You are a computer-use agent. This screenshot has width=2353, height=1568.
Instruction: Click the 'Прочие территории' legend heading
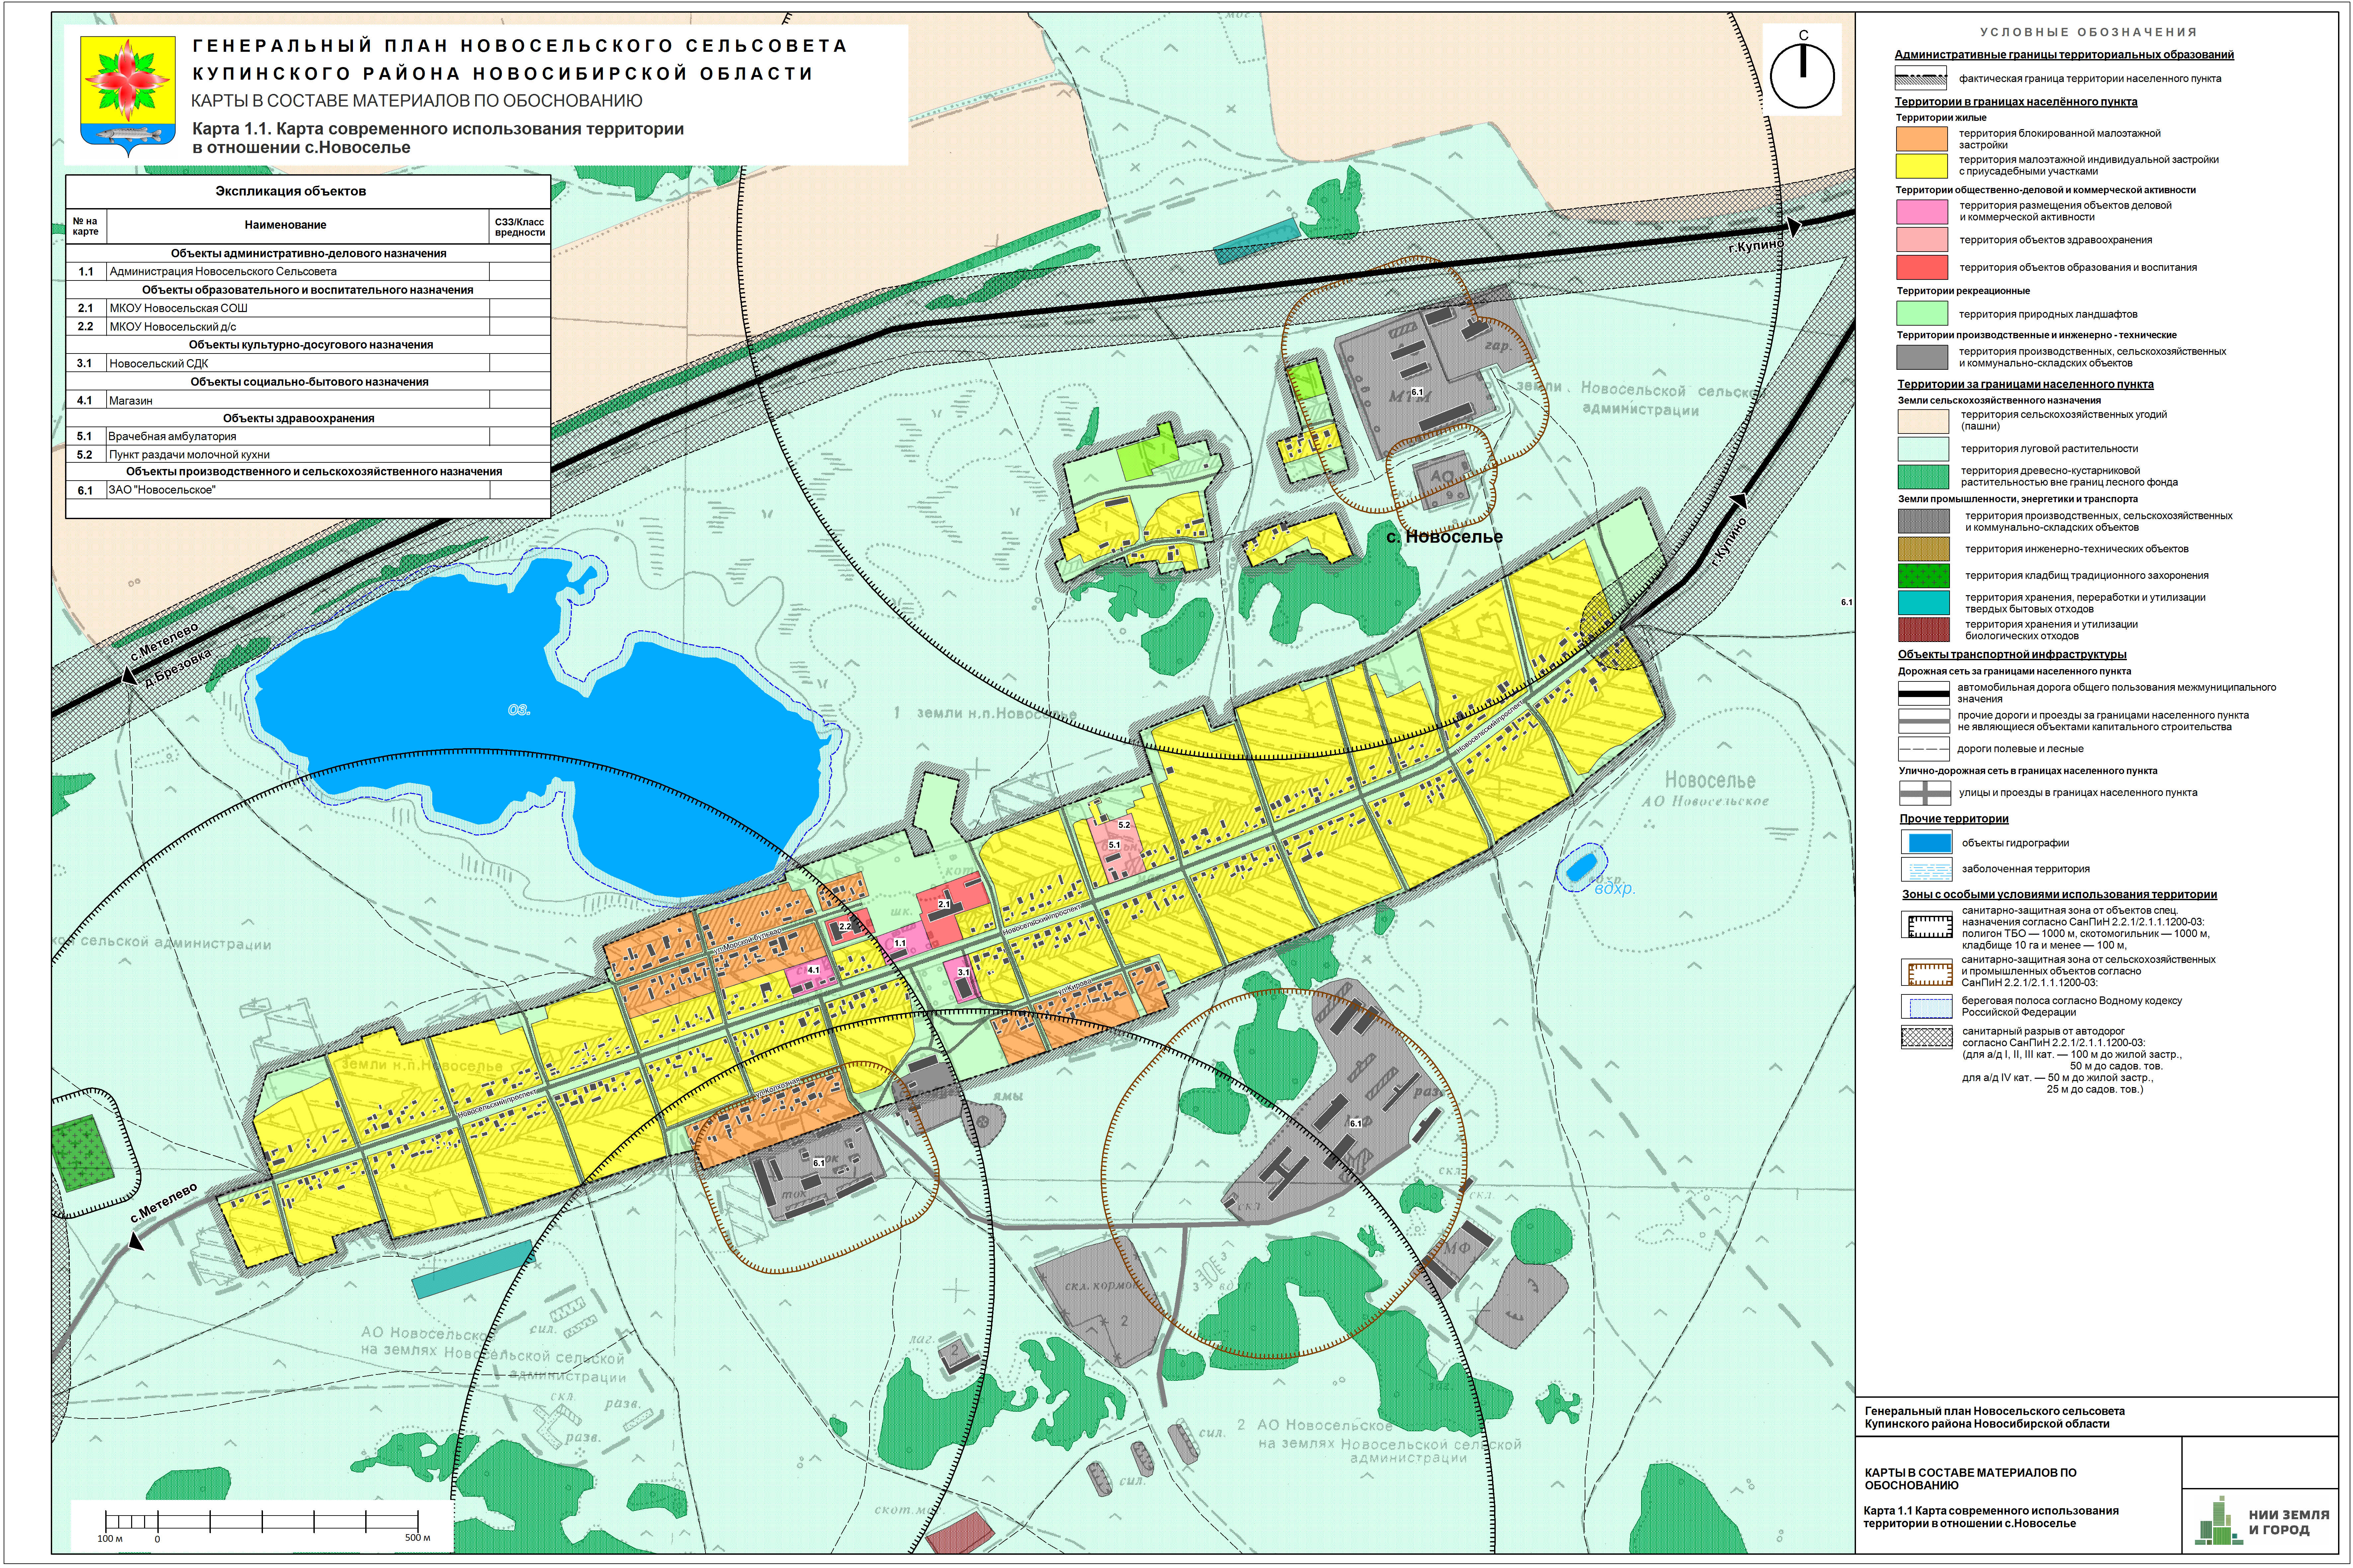(1954, 819)
